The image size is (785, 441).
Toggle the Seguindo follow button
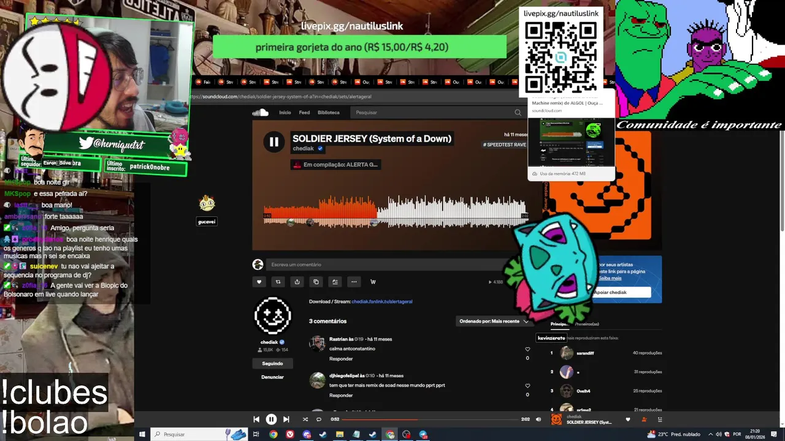coord(272,363)
